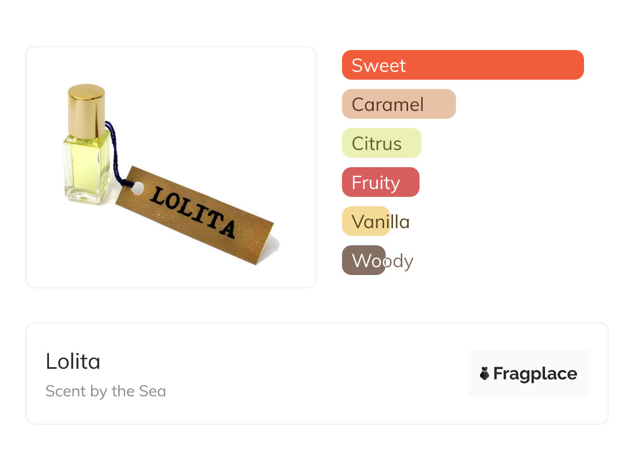
Task: Open the Lolita perfume title
Action: pos(73,361)
